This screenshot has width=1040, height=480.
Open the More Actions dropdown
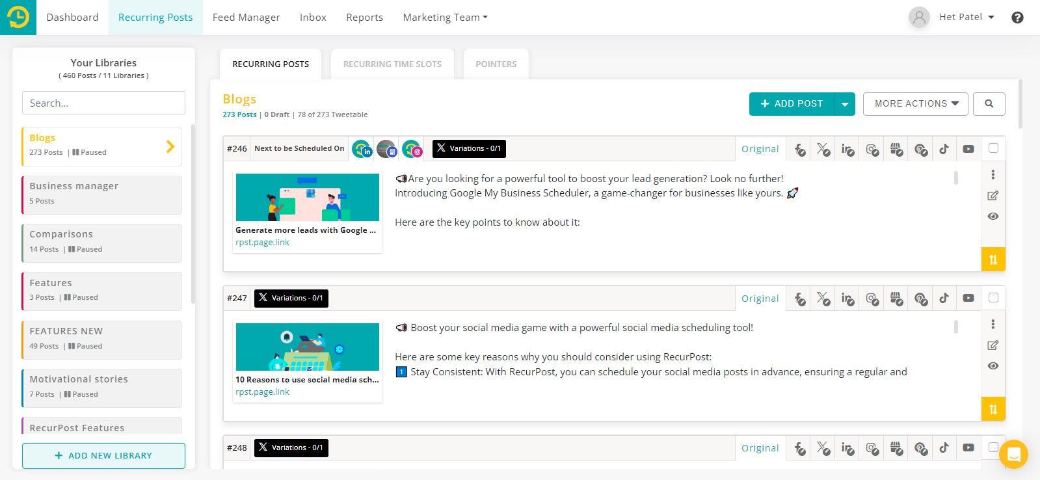[916, 104]
